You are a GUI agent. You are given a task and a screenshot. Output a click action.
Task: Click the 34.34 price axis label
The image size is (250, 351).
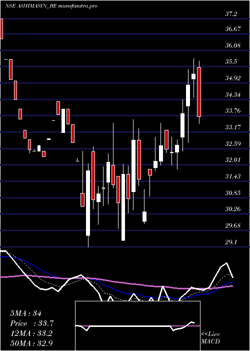[x=232, y=95]
